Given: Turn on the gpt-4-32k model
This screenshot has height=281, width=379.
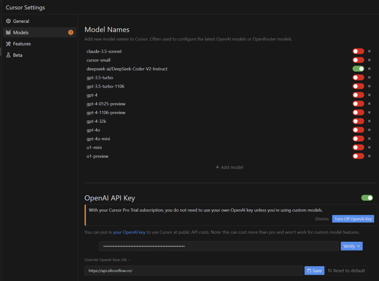Looking at the screenshot, I should click(358, 121).
